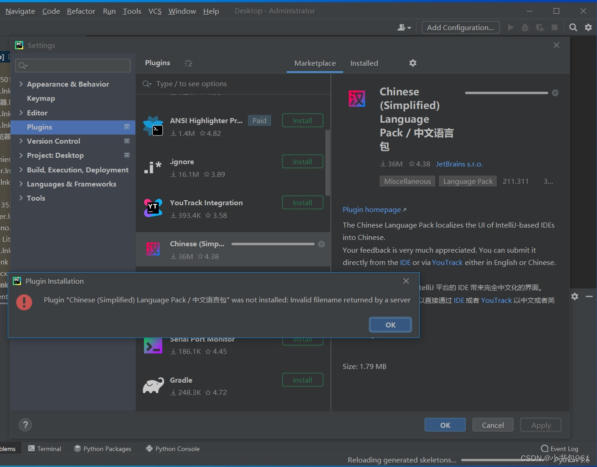Image resolution: width=597 pixels, height=467 pixels.
Task: Install the Gradle plugin
Action: (x=303, y=380)
